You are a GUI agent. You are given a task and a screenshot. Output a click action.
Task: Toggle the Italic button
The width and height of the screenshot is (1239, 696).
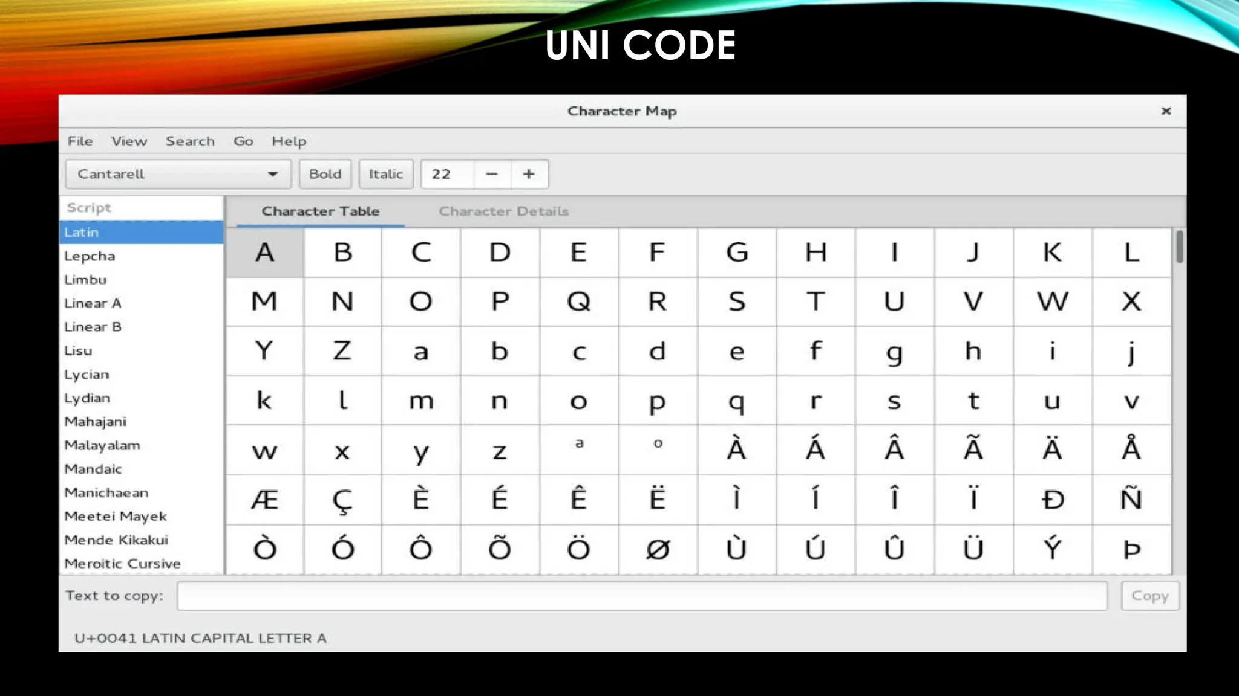pyautogui.click(x=386, y=174)
